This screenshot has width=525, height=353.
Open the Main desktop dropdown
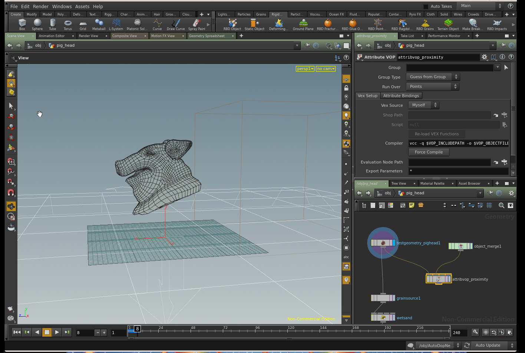(480, 6)
